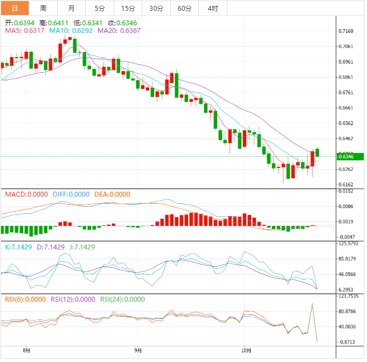Click the RSI(12):0.0000 label
Viewport: 367px width, 362px height.
coord(73,300)
